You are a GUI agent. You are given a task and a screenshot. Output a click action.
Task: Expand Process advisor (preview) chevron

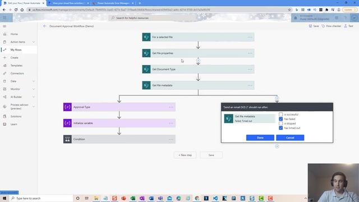pos(34,107)
